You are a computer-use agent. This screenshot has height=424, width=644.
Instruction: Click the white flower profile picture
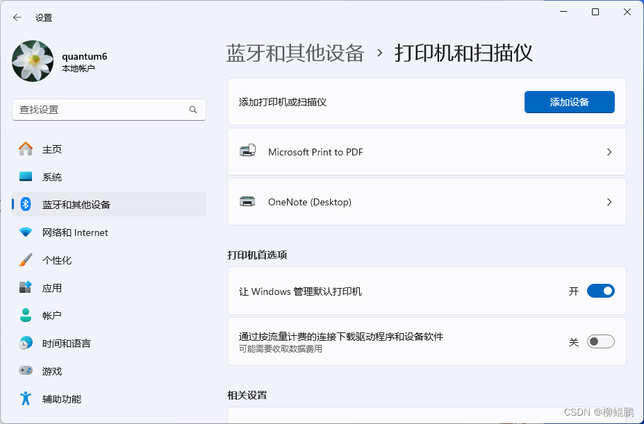pos(33,61)
